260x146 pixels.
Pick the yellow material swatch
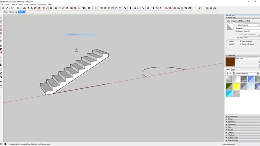tap(236, 86)
